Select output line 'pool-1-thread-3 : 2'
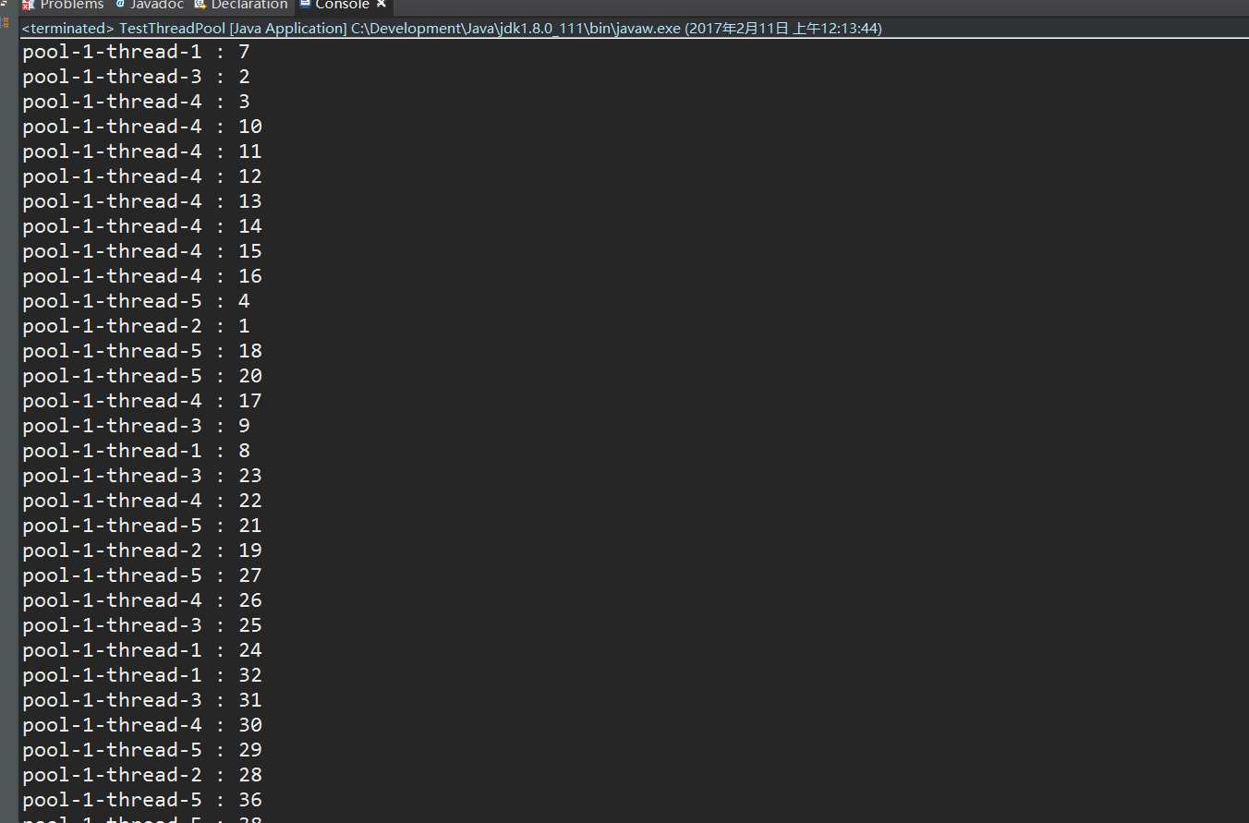This screenshot has width=1249, height=823. pyautogui.click(x=136, y=77)
